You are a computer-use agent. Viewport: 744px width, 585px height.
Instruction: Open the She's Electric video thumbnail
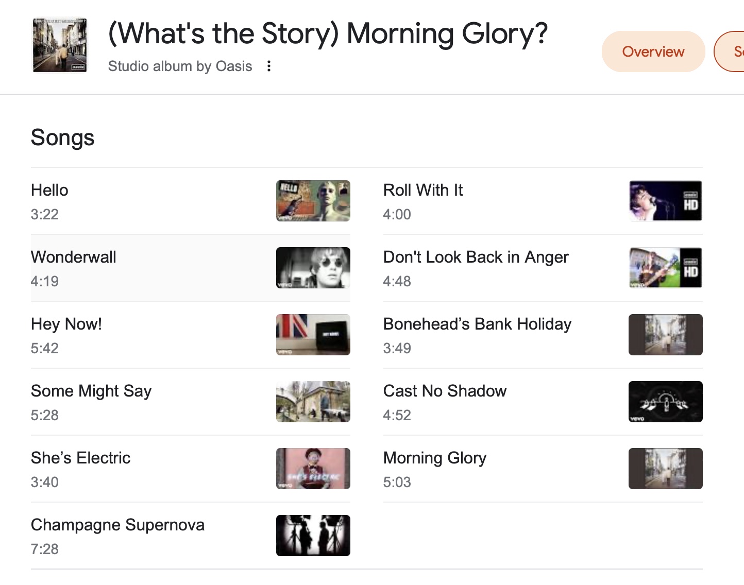[x=313, y=469]
